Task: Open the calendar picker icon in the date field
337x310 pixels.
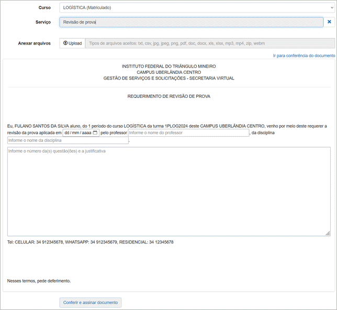Action: [95, 132]
